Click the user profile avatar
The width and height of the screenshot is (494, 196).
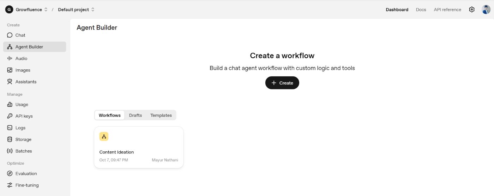coord(486,10)
